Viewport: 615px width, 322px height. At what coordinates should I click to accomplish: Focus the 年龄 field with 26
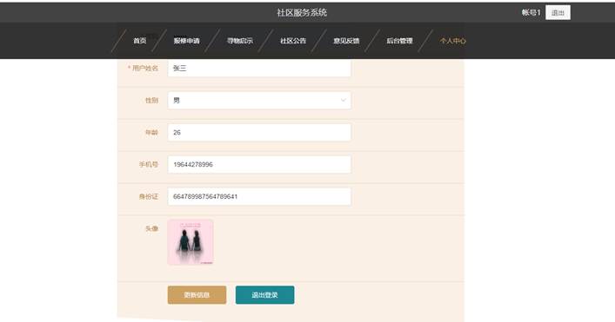[259, 132]
